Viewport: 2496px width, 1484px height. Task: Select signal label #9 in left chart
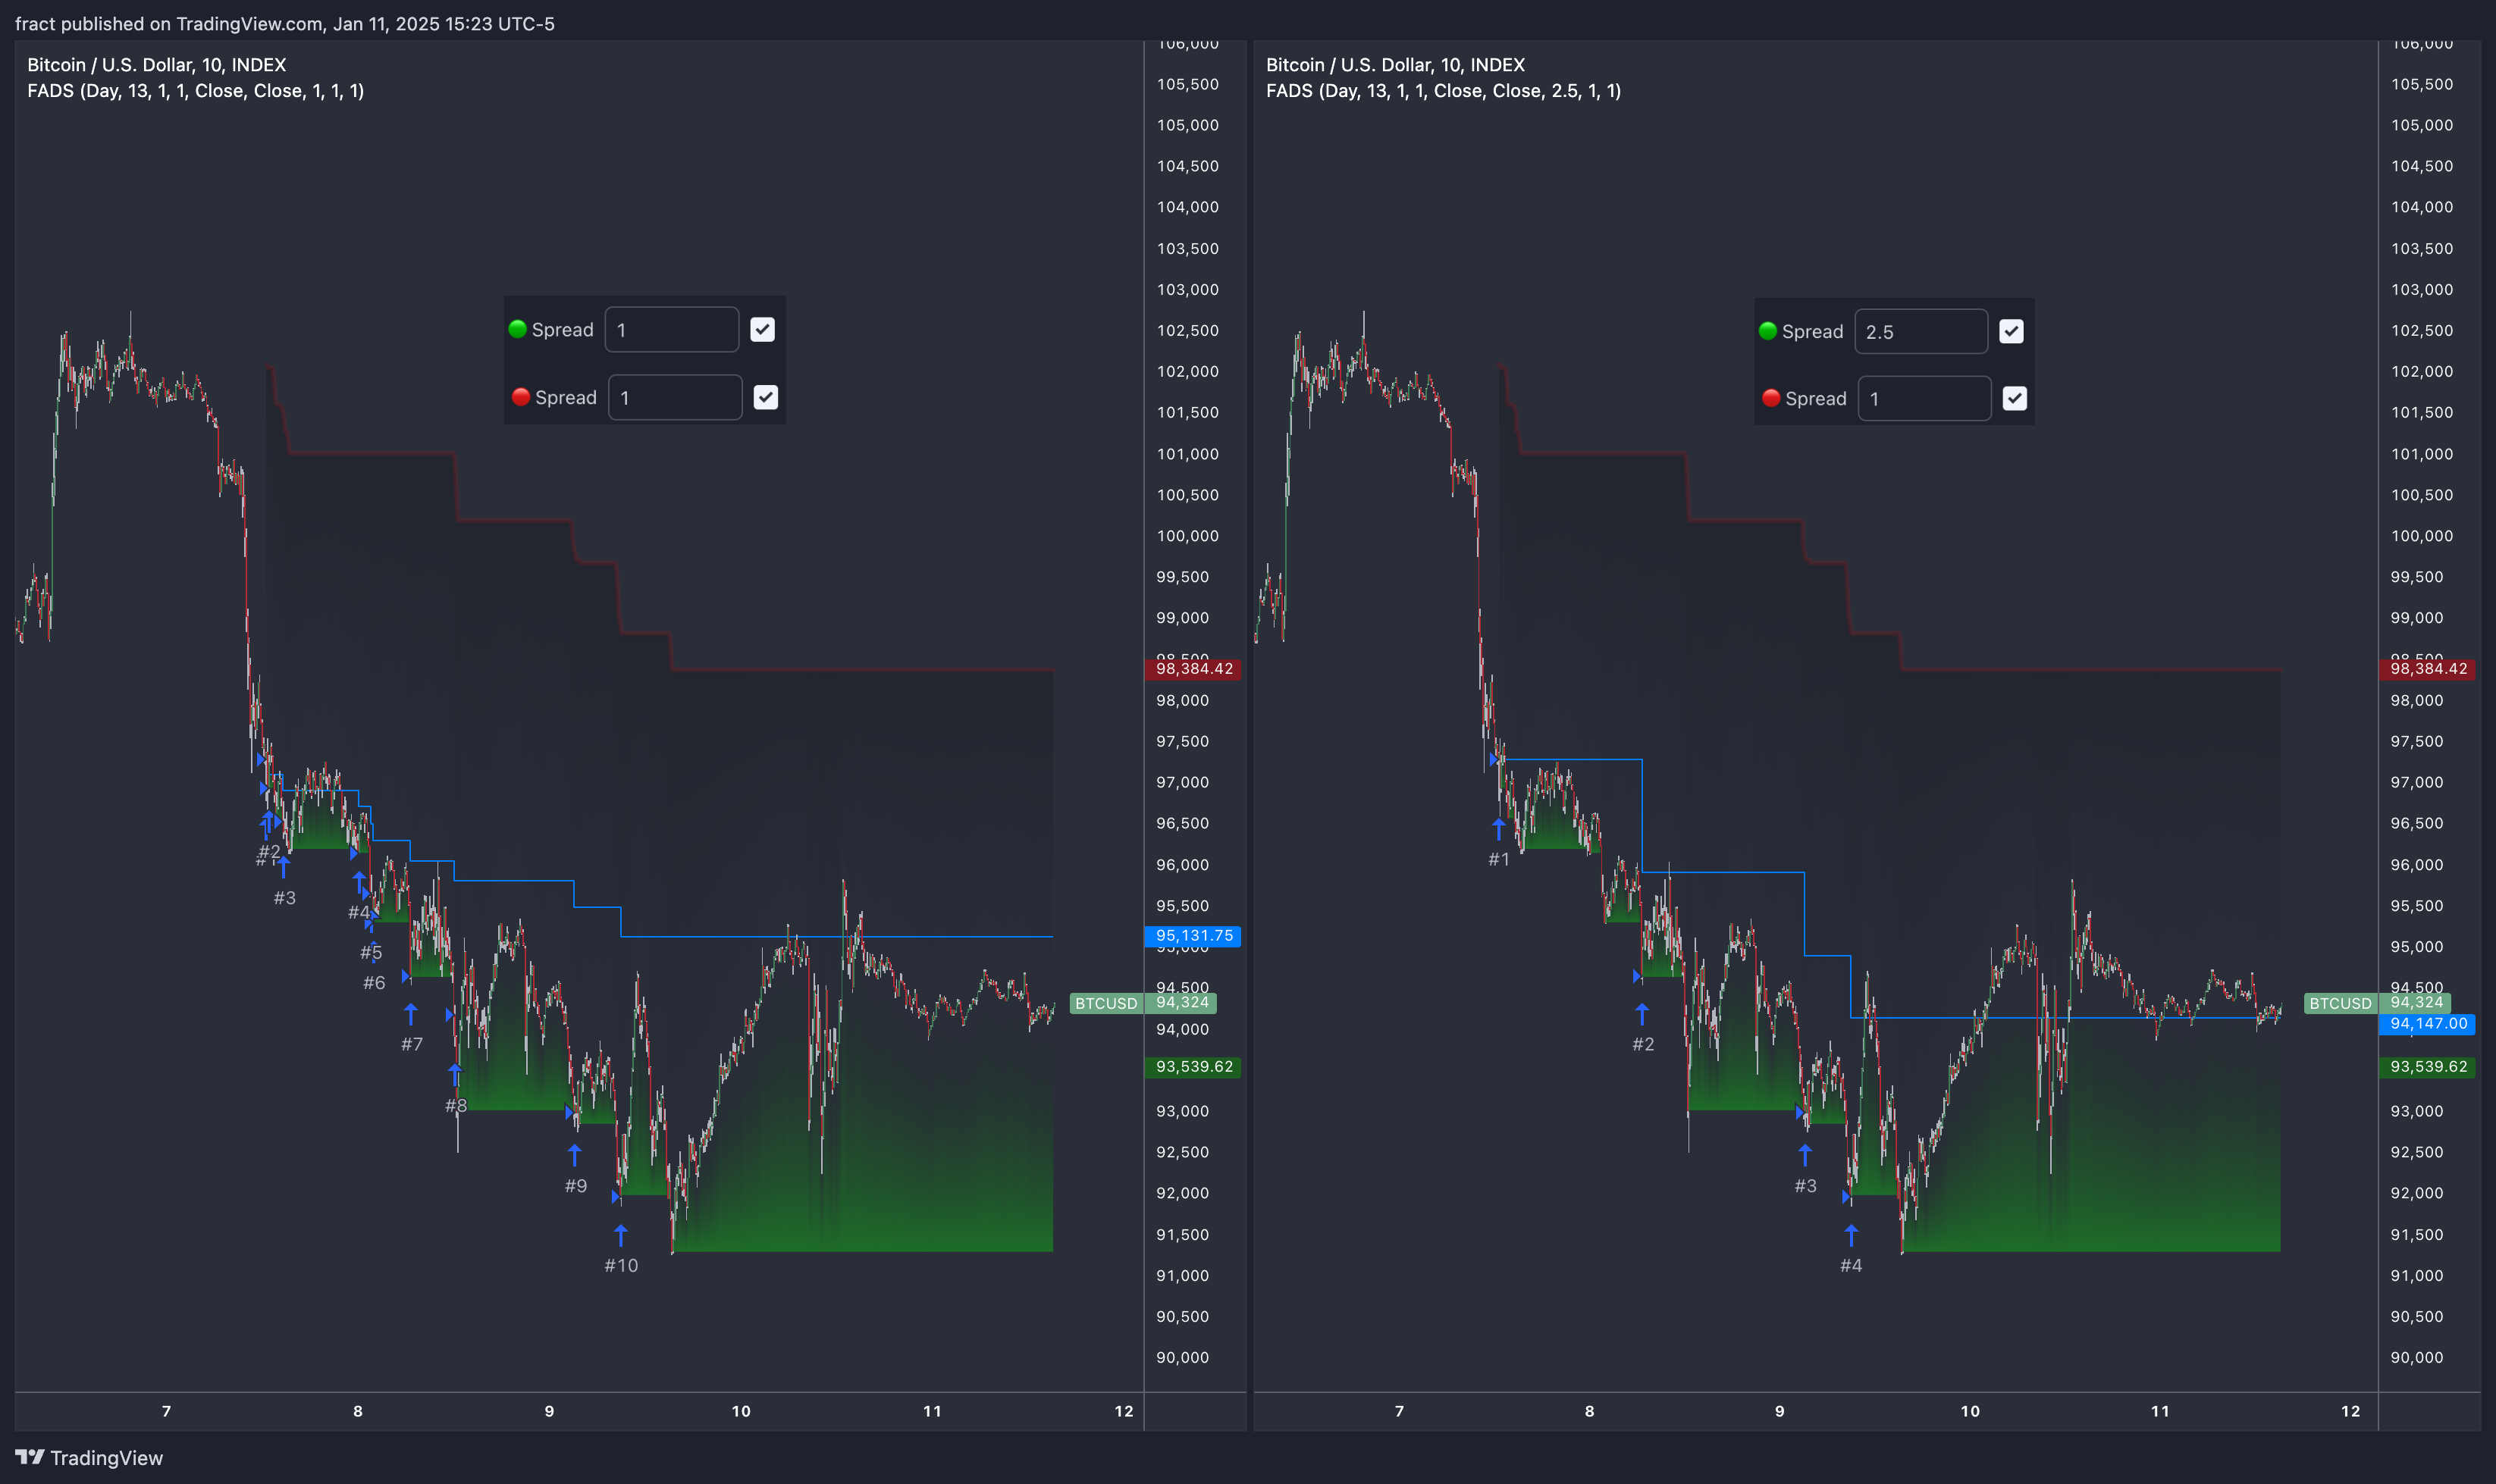pos(576,1186)
